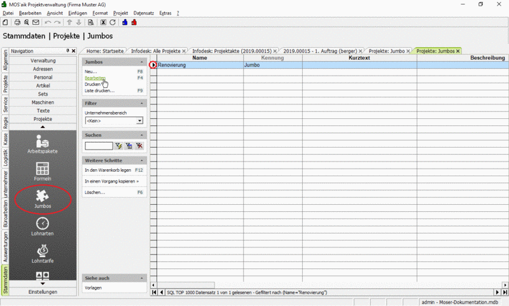Click the blue person toolbar icon
This screenshot has height=306, width=509.
click(125, 22)
